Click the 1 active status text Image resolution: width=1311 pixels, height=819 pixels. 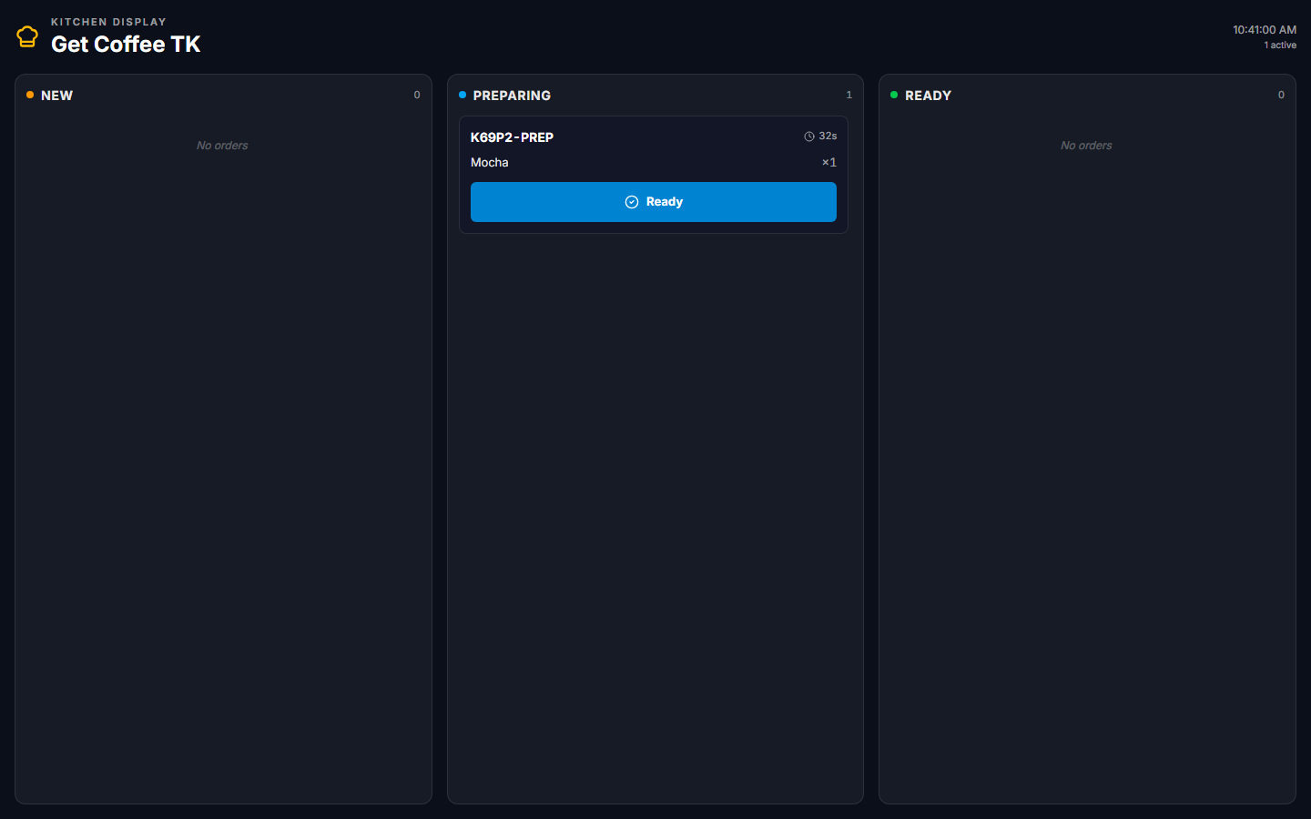1280,45
